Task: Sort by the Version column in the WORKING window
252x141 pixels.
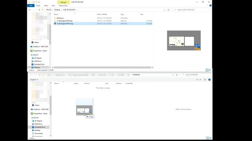Action: click(x=87, y=83)
